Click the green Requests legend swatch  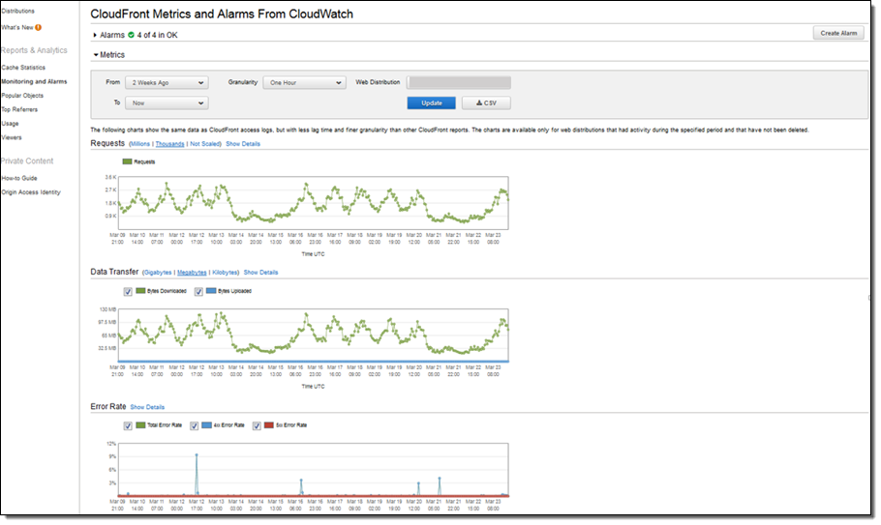pyautogui.click(x=126, y=161)
